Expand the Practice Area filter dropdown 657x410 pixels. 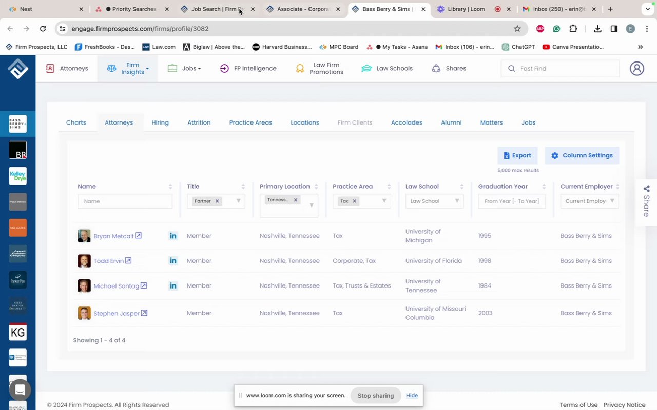(x=384, y=201)
